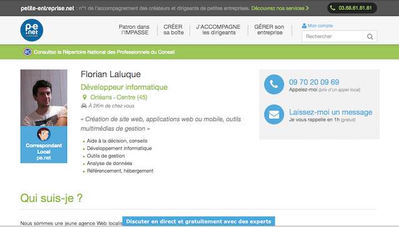
Task: Click Florian Laluque profile photo
Action: [x=44, y=98]
